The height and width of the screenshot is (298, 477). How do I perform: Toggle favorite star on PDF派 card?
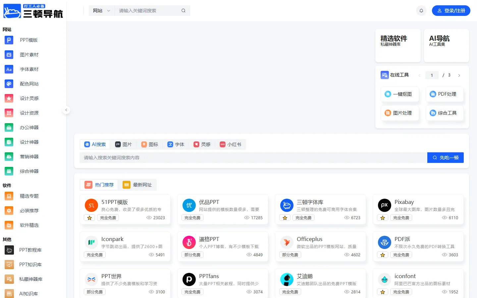383,255
